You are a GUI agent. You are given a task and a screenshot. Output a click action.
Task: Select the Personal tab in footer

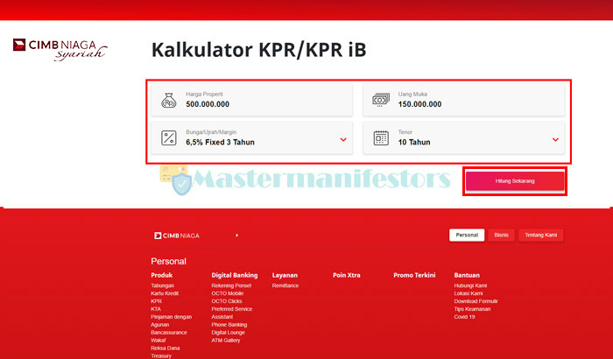(x=467, y=235)
